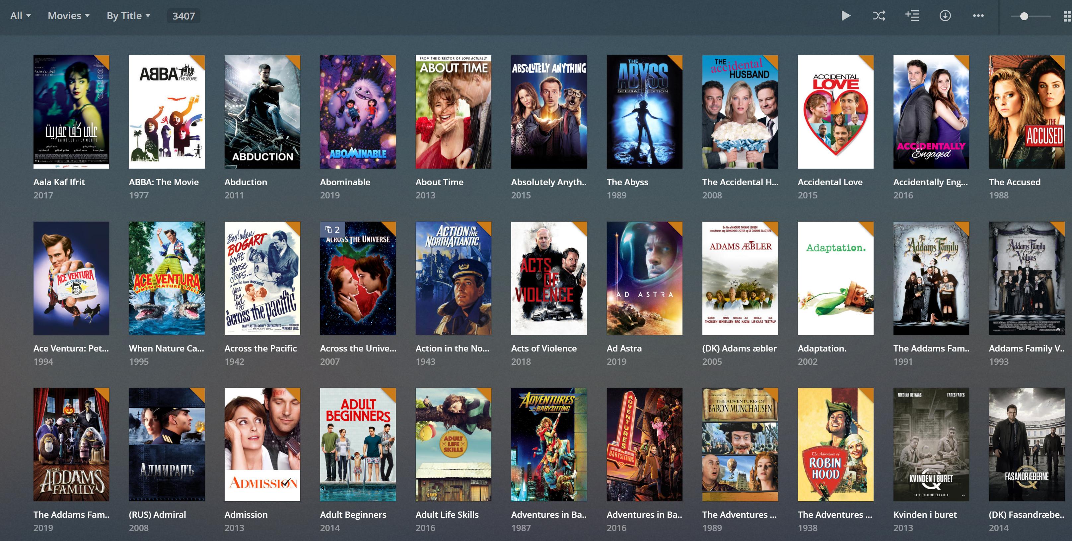Click the 'Aala Kaf Ifrit' title link
The image size is (1072, 541).
pos(59,182)
